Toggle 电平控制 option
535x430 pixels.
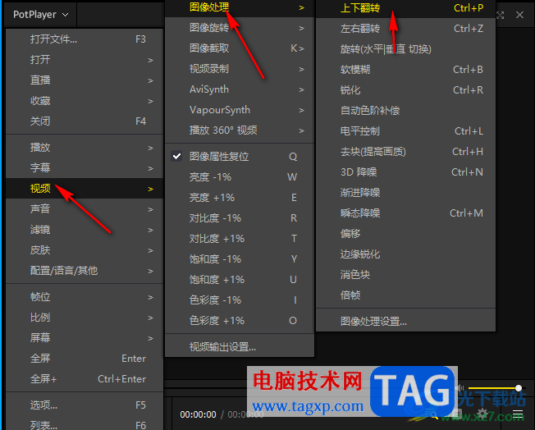point(405,131)
